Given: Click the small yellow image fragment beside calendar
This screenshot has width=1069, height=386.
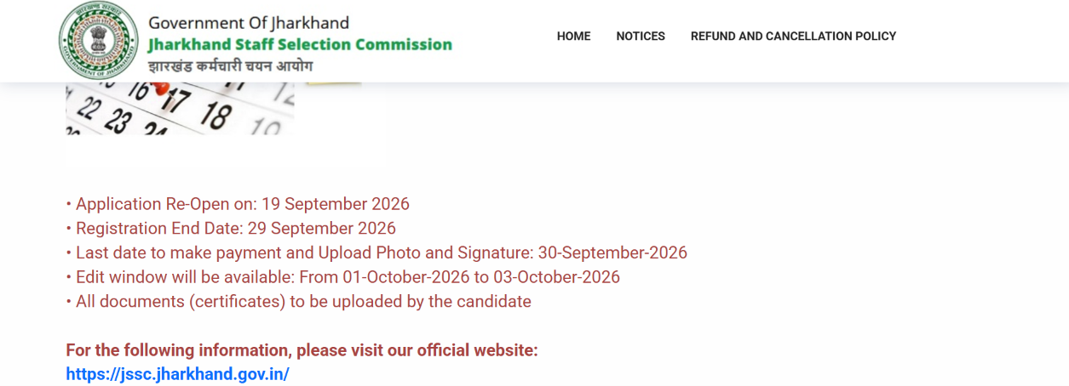Looking at the screenshot, I should tap(334, 83).
